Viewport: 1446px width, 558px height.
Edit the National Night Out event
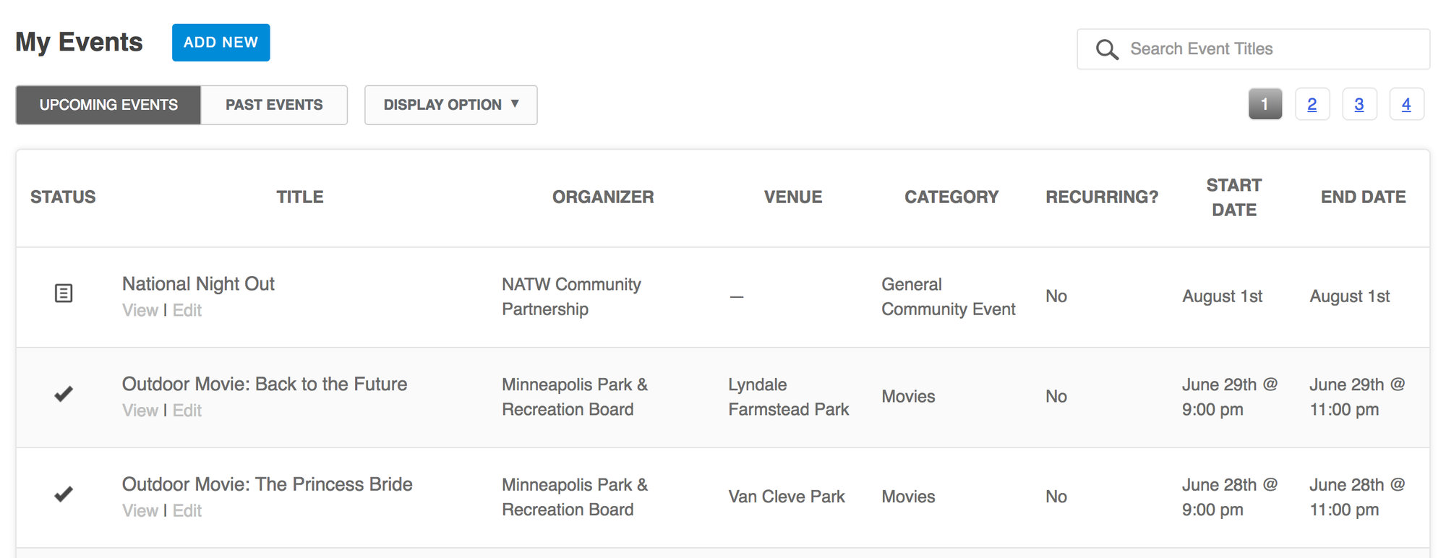(187, 310)
